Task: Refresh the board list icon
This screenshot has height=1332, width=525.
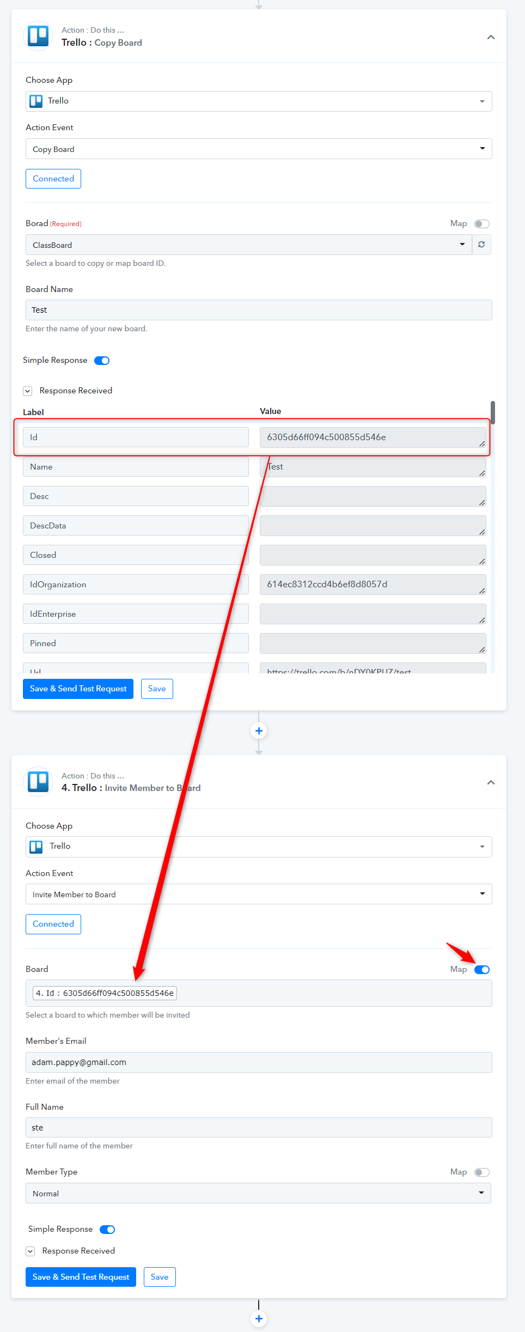Action: [x=481, y=245]
